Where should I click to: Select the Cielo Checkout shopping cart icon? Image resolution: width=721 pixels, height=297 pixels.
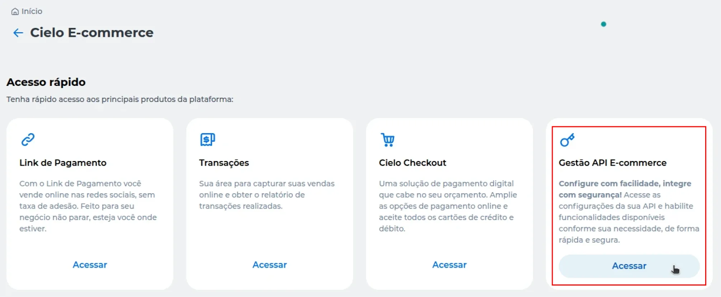(387, 140)
